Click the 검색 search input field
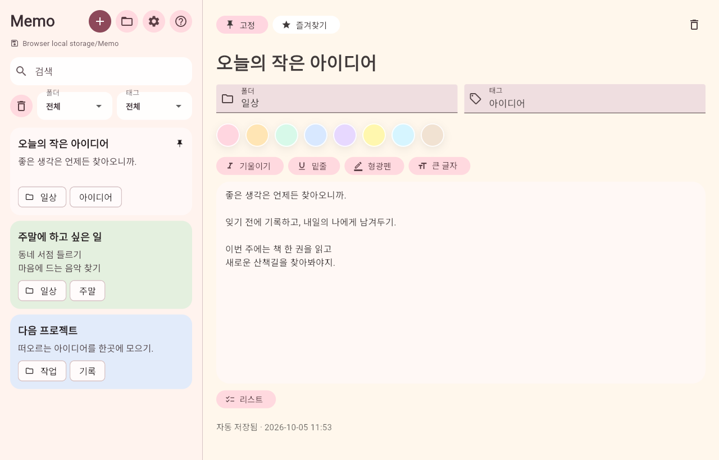719x460 pixels. click(x=101, y=71)
